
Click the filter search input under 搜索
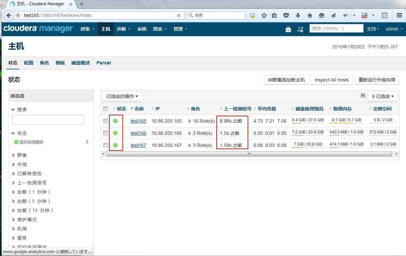[x=48, y=120]
